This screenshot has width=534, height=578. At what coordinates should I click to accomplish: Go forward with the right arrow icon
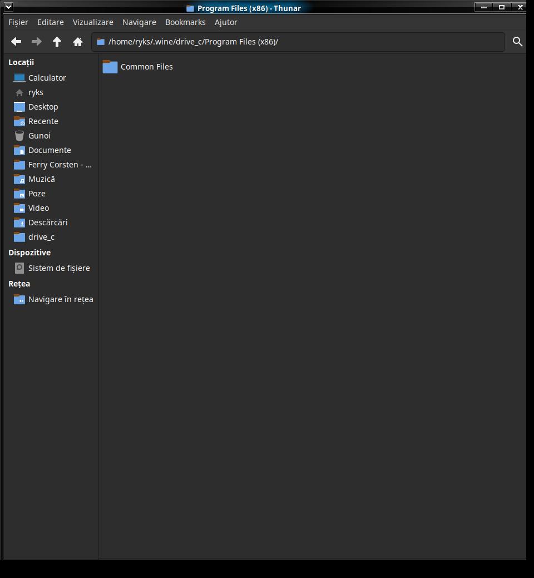tap(37, 42)
